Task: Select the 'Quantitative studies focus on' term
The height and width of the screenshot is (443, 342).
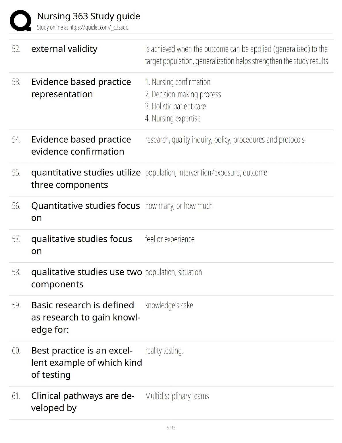Action: pos(85,212)
